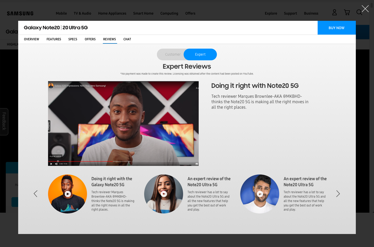Go to the FEATURES tab
Viewport: 374px width, 247px height.
pyautogui.click(x=54, y=39)
